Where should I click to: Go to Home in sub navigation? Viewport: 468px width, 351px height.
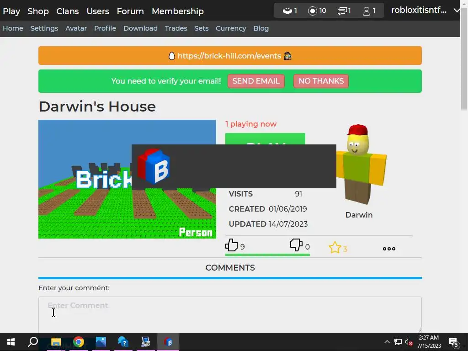13,28
